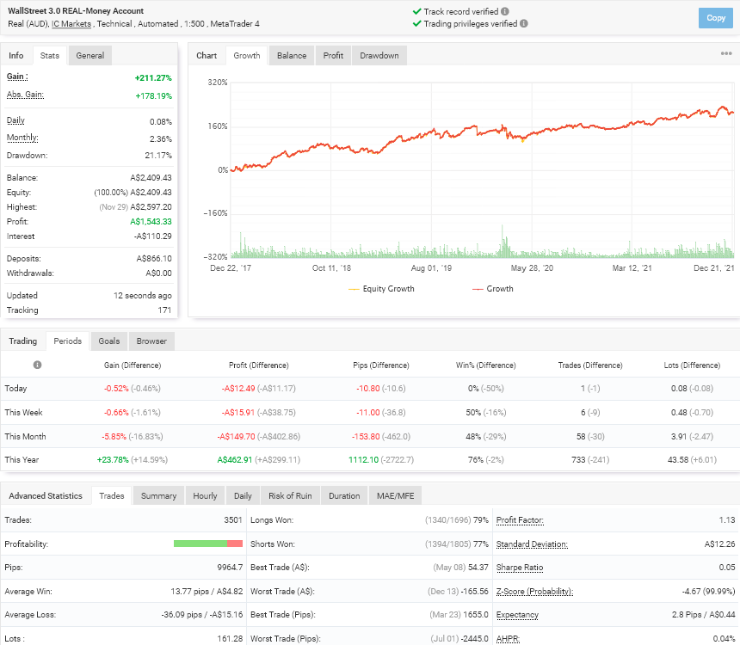Click green checkmark next to Track record verified
The image size is (740, 645).
pos(416,12)
